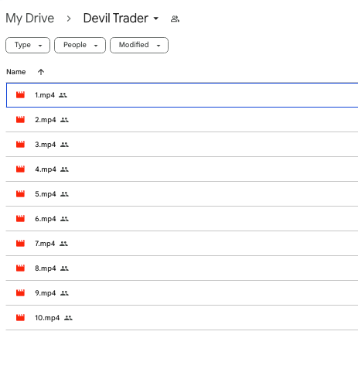Screen dimensions: 358x369
Task: Click the red video icon for 3.mp4
Action: pos(20,145)
